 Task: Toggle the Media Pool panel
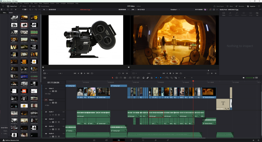coord(12,6)
